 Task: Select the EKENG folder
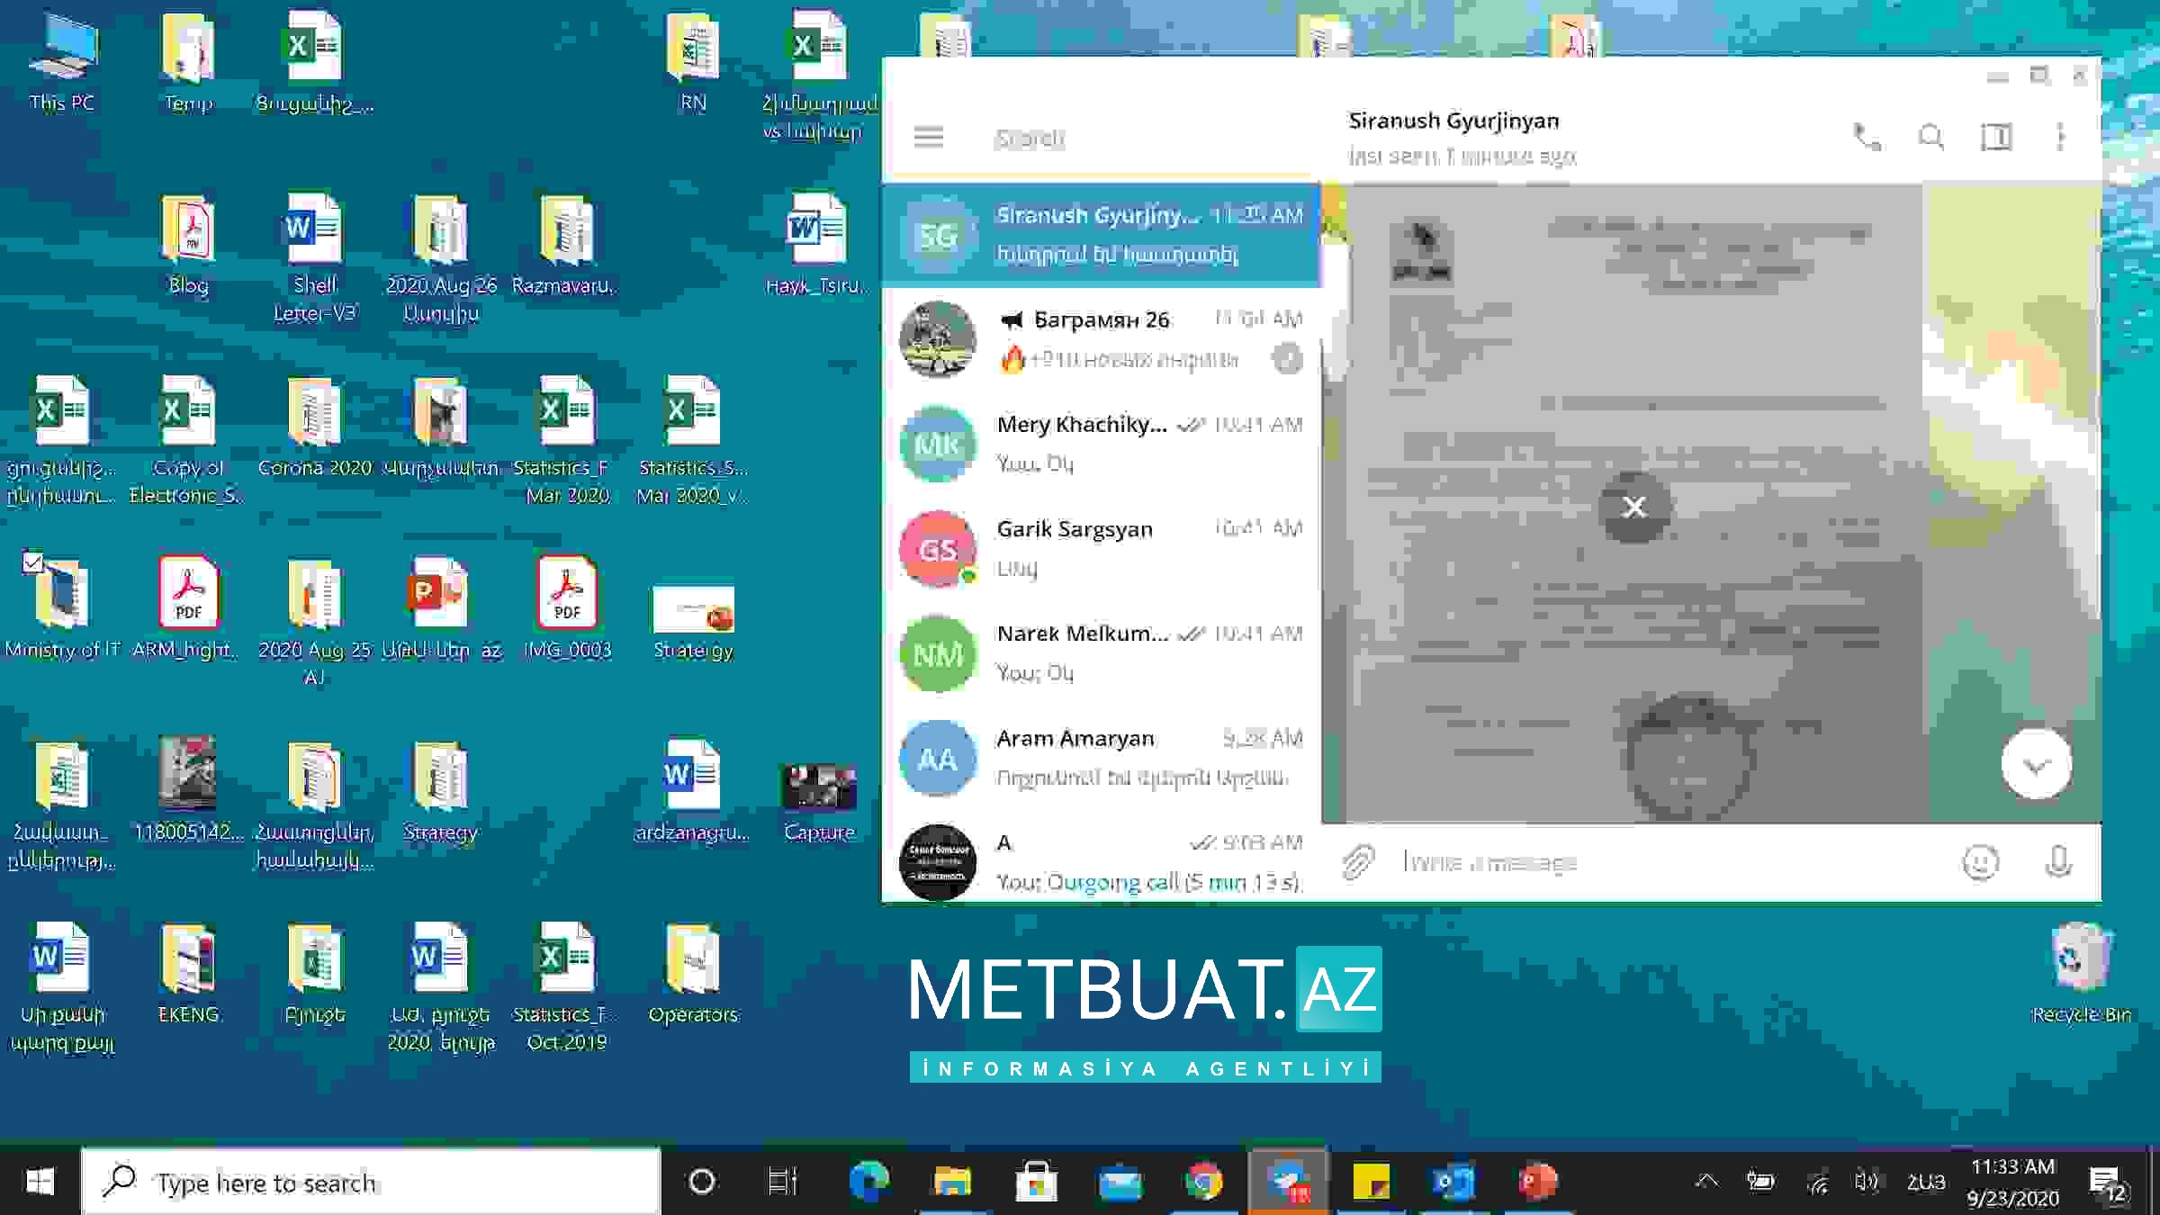pyautogui.click(x=188, y=974)
